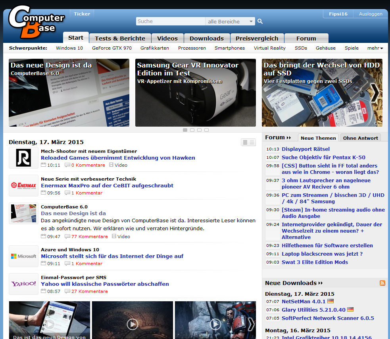This screenshot has width=390, height=339.
Task: Select the third carousel page dot
Action: (199, 130)
